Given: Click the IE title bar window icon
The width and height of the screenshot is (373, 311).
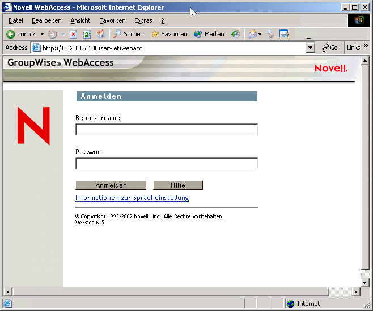Looking at the screenshot, I should [x=7, y=7].
